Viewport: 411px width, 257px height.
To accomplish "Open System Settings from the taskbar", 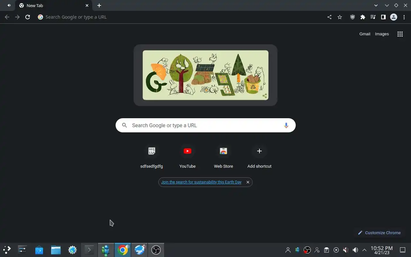I will [22, 250].
